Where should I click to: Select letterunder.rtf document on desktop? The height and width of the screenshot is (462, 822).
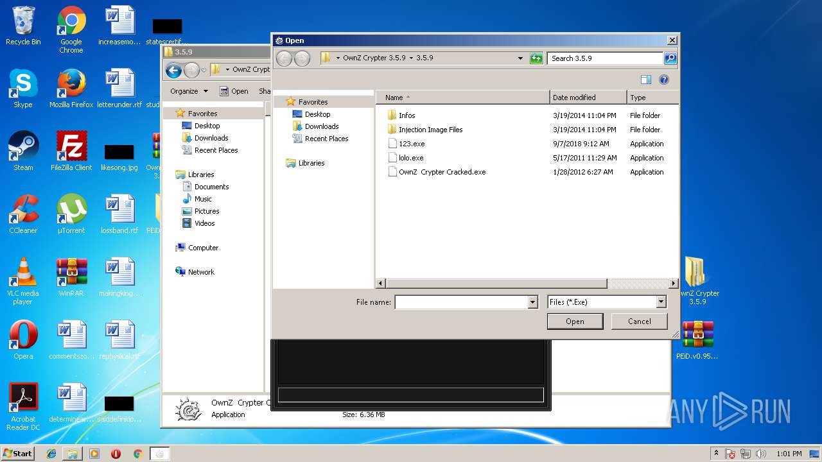click(x=119, y=89)
